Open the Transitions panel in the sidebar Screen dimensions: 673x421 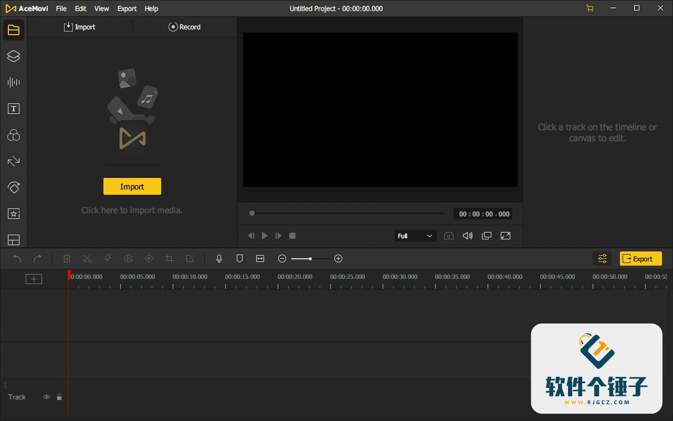point(14,161)
